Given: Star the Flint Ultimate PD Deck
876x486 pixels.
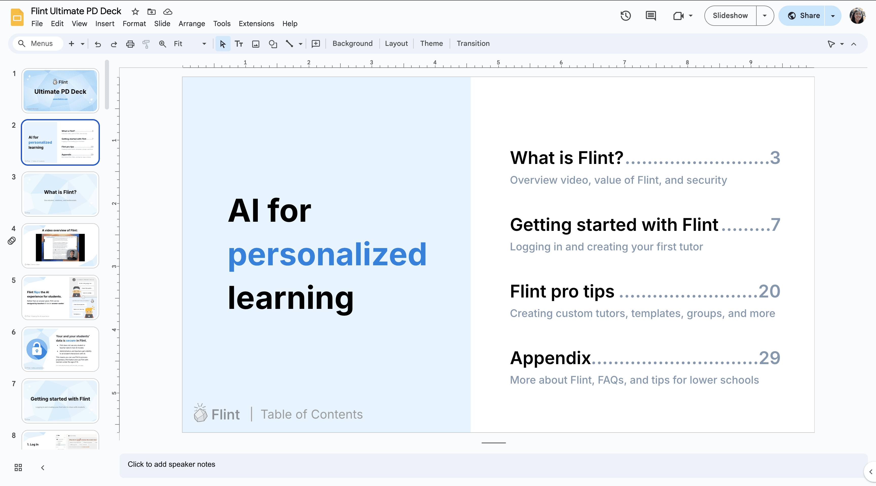Looking at the screenshot, I should coord(135,12).
